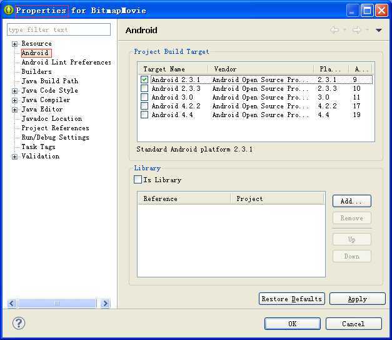Click vendor cell of Android 2.3.3 row
The height and width of the screenshot is (340, 392).
[x=260, y=88]
